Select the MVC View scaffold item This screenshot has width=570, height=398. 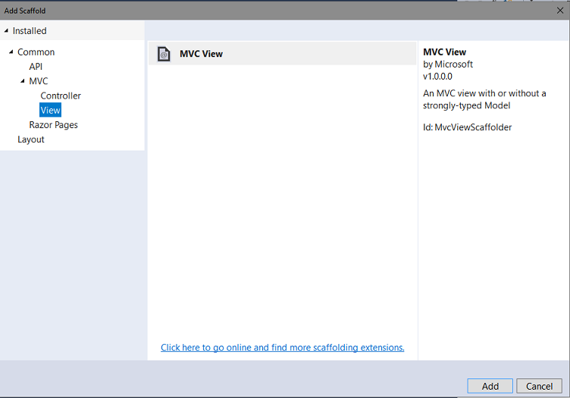[282, 54]
